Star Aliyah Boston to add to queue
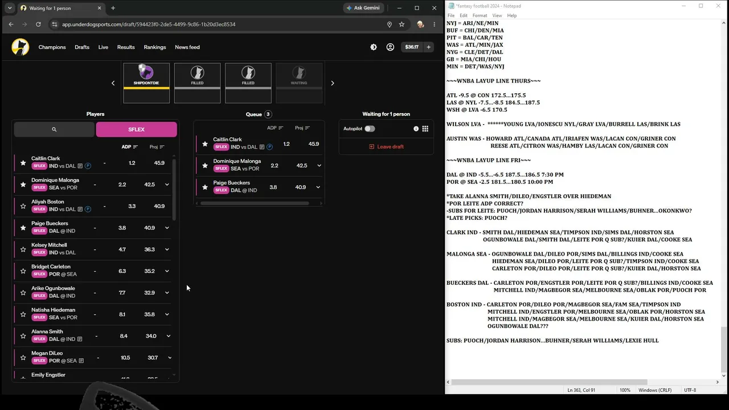 (23, 206)
